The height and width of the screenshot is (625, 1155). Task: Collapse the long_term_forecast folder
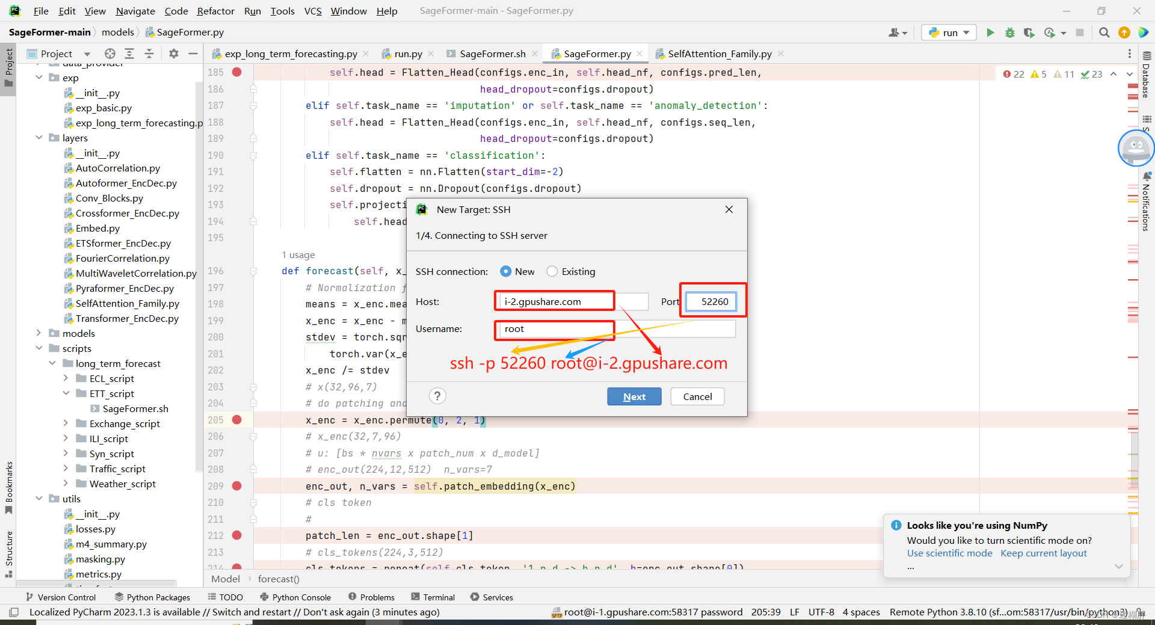click(x=52, y=363)
